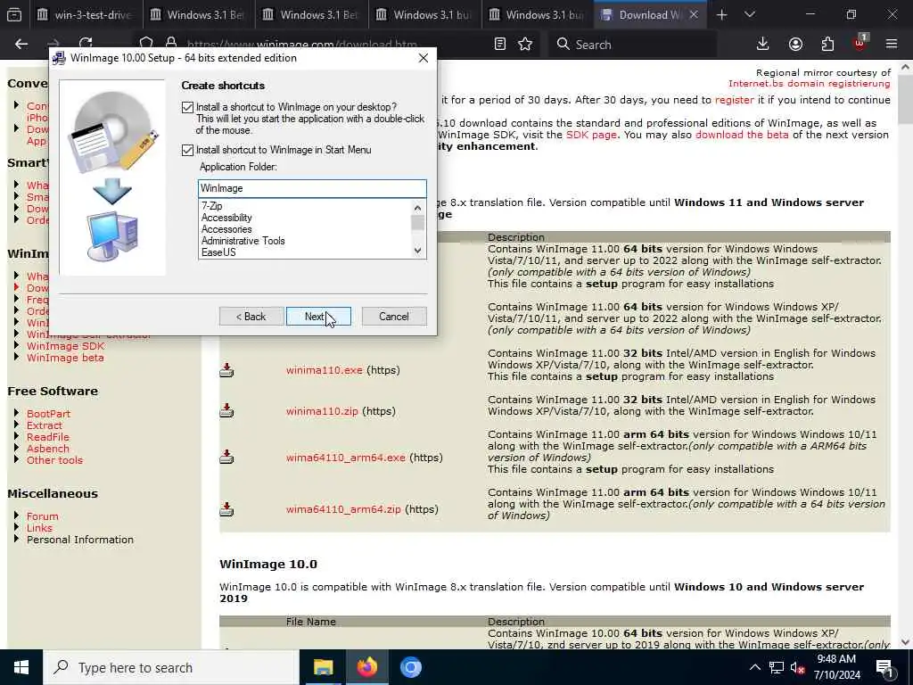
Task: Open the wima64110_arm64.exe link
Action: click(x=345, y=458)
